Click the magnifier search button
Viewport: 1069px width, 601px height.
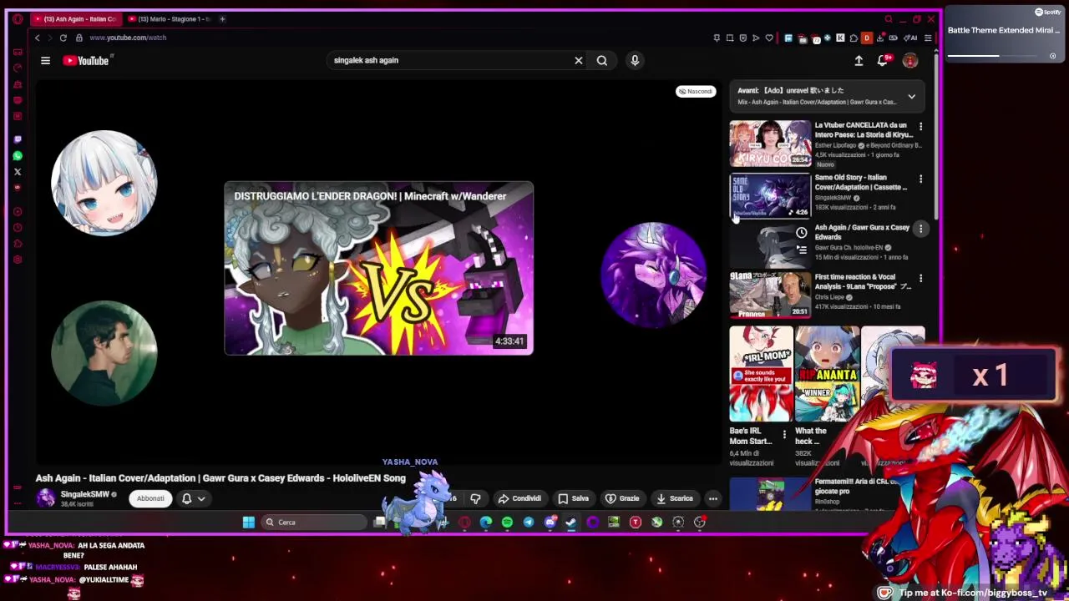(602, 60)
